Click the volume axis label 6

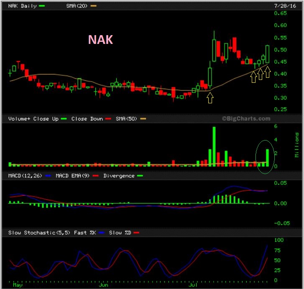[276, 126]
